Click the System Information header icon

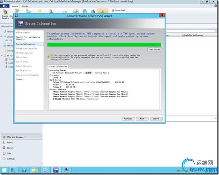[x=21, y=24]
